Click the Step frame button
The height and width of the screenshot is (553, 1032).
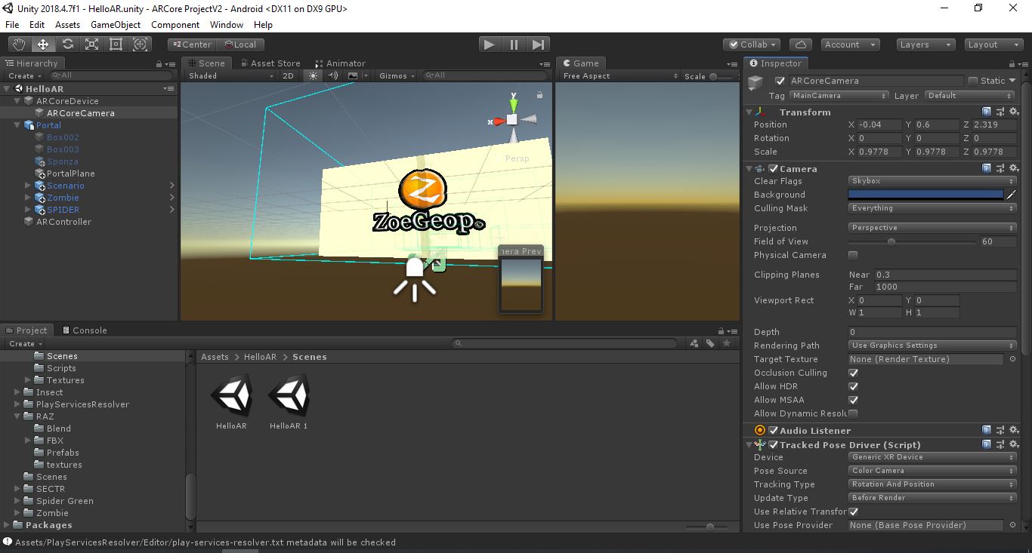[x=538, y=45]
